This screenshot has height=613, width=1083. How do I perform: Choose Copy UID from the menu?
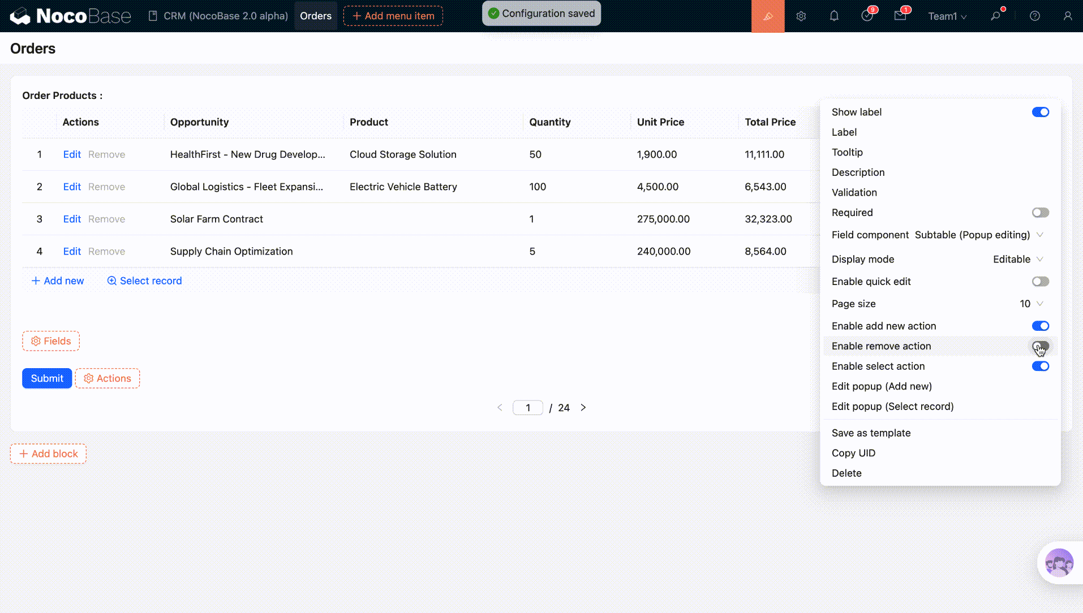853,453
